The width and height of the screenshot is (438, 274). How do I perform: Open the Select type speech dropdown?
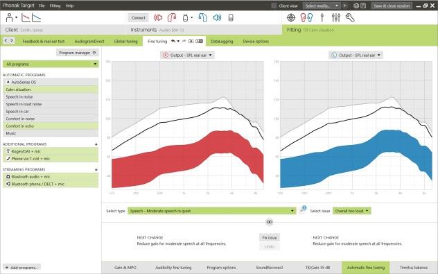(211, 211)
